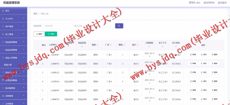The height and width of the screenshot is (105, 230).
Task: Expand 药品类别管理 with its chevron
Action: (x=24, y=42)
